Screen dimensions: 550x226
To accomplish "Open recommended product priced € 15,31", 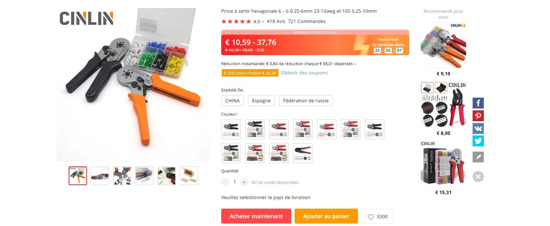I will click(x=443, y=164).
